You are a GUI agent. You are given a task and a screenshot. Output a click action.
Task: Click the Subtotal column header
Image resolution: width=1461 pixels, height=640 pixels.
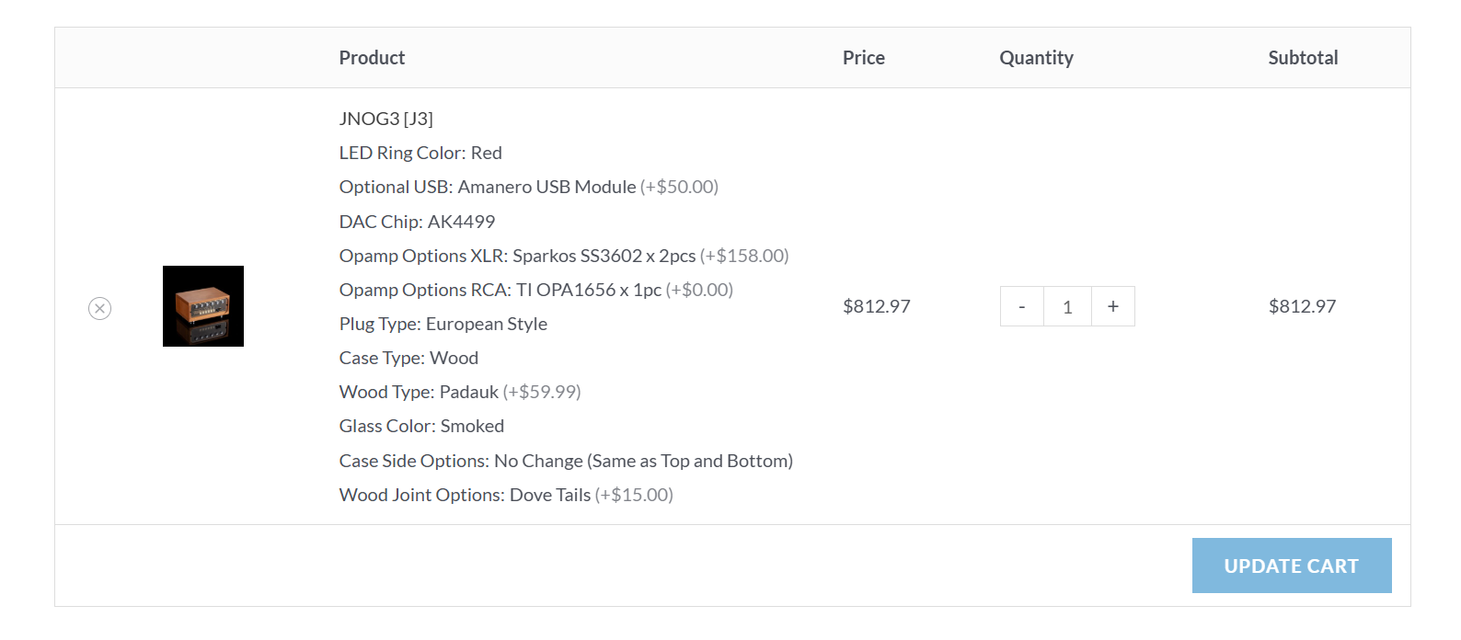(1302, 58)
